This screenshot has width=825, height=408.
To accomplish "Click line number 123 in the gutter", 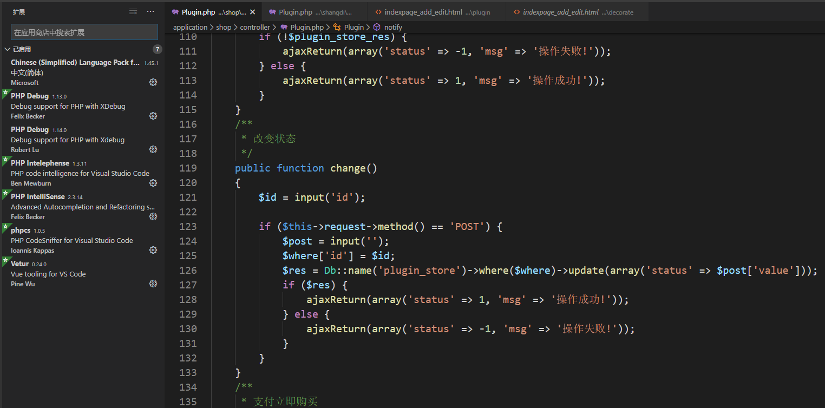I will click(188, 226).
